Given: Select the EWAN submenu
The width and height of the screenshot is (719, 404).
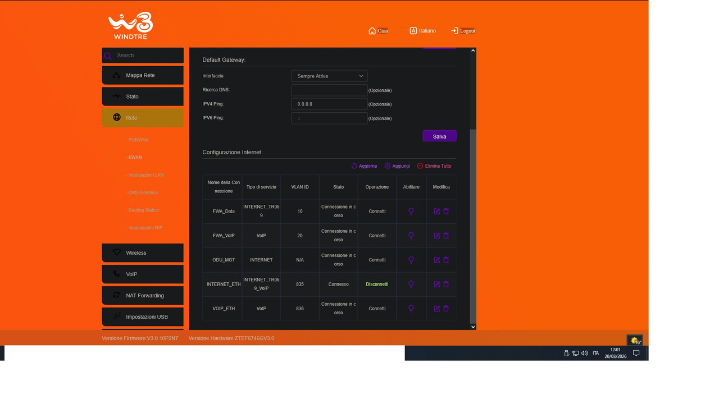Looking at the screenshot, I should (134, 158).
